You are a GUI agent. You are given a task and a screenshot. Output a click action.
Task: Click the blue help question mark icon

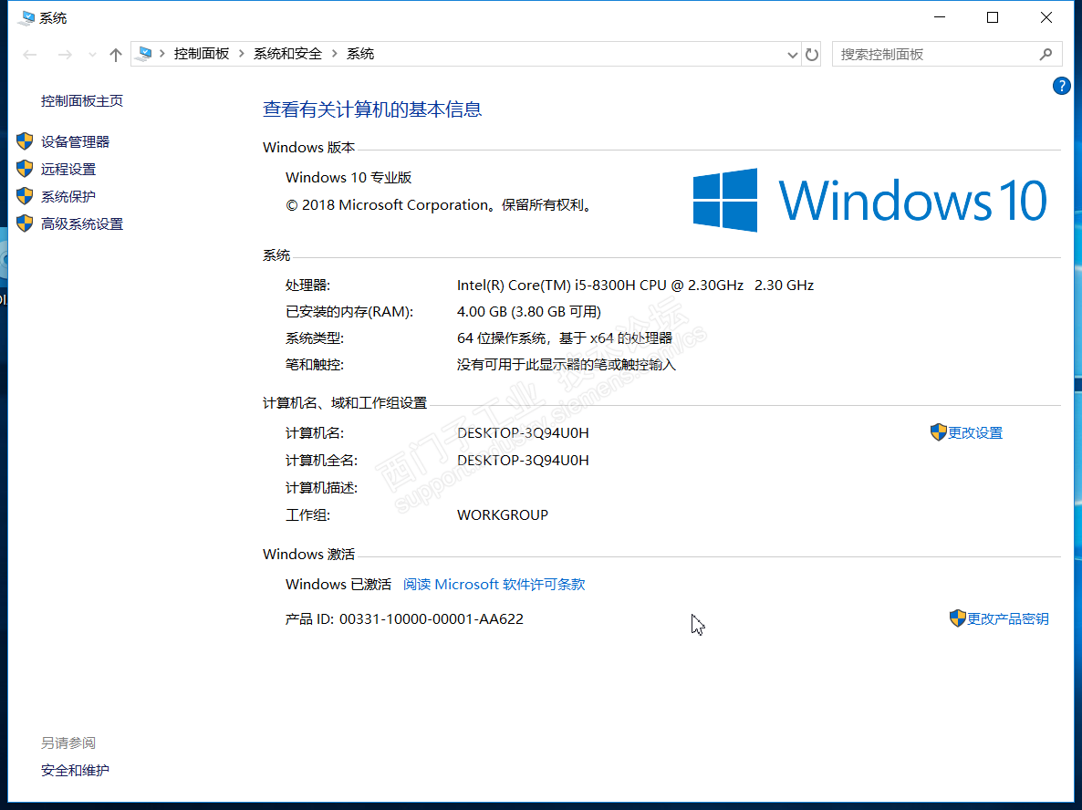[x=1061, y=87]
